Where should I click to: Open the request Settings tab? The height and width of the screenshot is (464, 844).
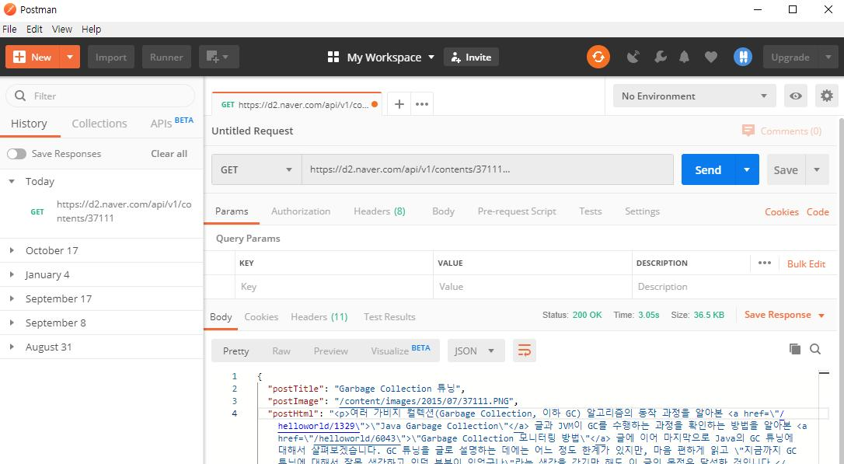pyautogui.click(x=642, y=211)
